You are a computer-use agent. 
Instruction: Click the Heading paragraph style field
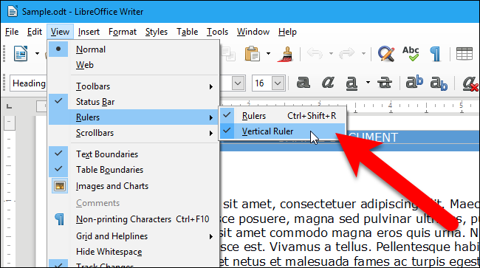28,83
